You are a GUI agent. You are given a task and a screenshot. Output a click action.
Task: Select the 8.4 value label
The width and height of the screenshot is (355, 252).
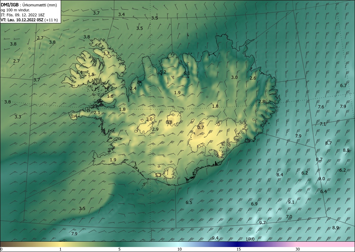coord(280,175)
